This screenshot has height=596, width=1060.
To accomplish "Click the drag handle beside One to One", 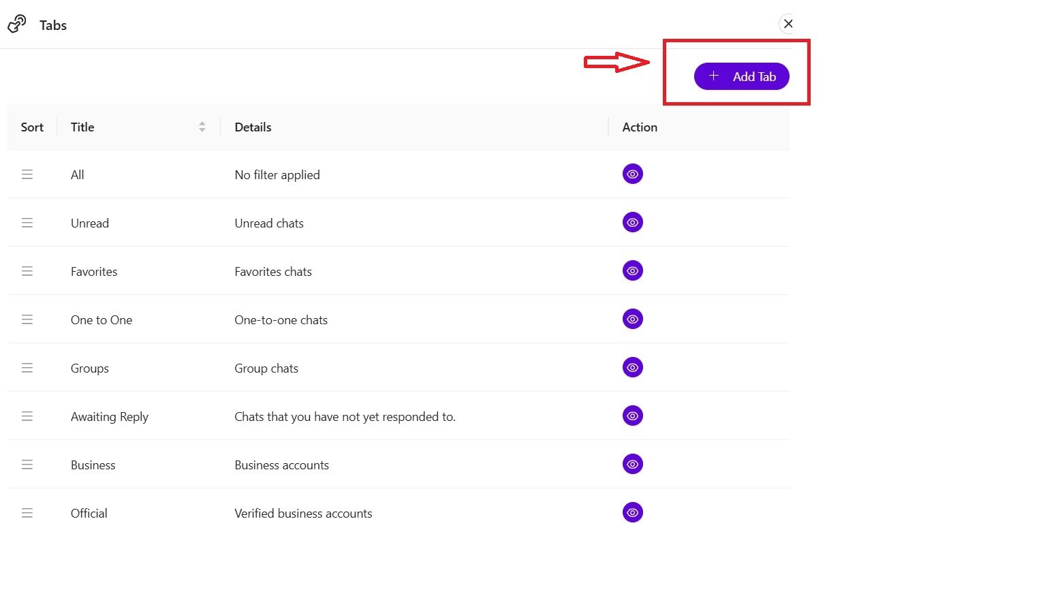I will (x=27, y=319).
